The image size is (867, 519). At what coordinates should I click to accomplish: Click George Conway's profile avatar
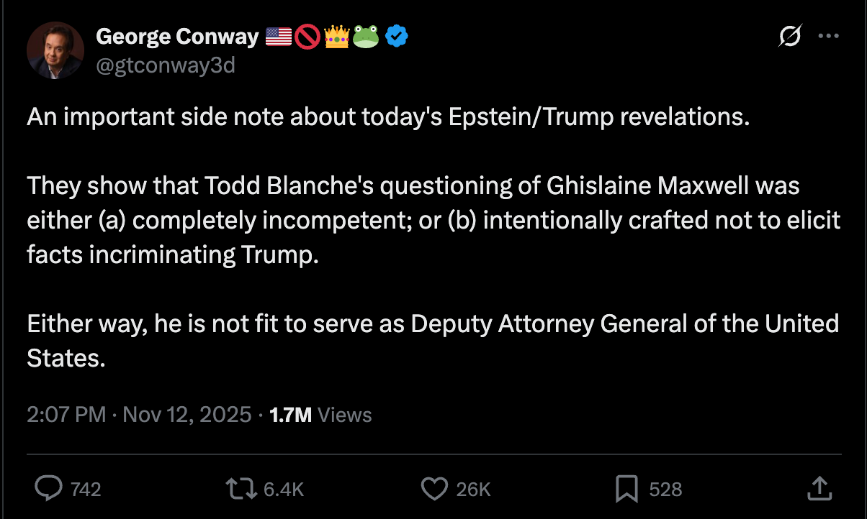coord(55,50)
